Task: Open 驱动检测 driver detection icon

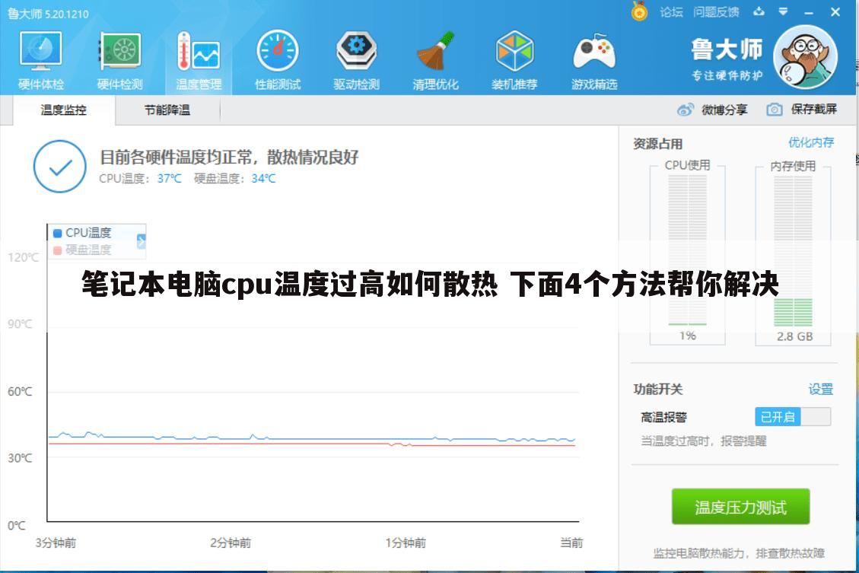Action: [357, 59]
